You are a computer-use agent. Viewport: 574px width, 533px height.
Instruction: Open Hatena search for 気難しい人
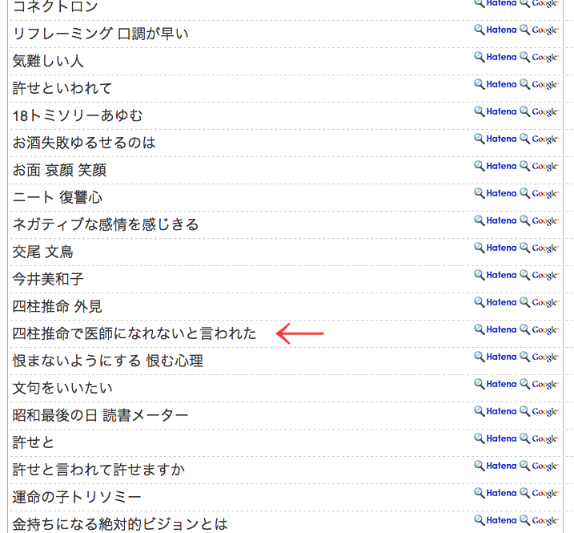coord(496,57)
